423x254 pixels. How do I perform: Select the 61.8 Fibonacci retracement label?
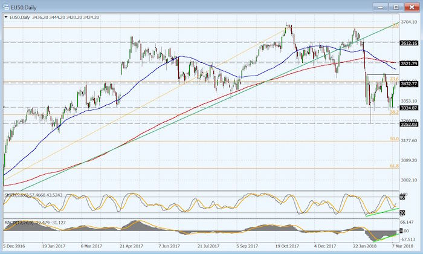(x=393, y=166)
